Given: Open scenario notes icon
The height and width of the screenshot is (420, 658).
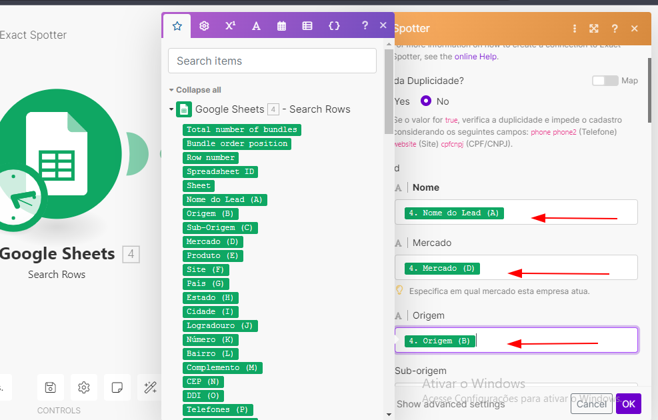Looking at the screenshot, I should click(x=117, y=387).
